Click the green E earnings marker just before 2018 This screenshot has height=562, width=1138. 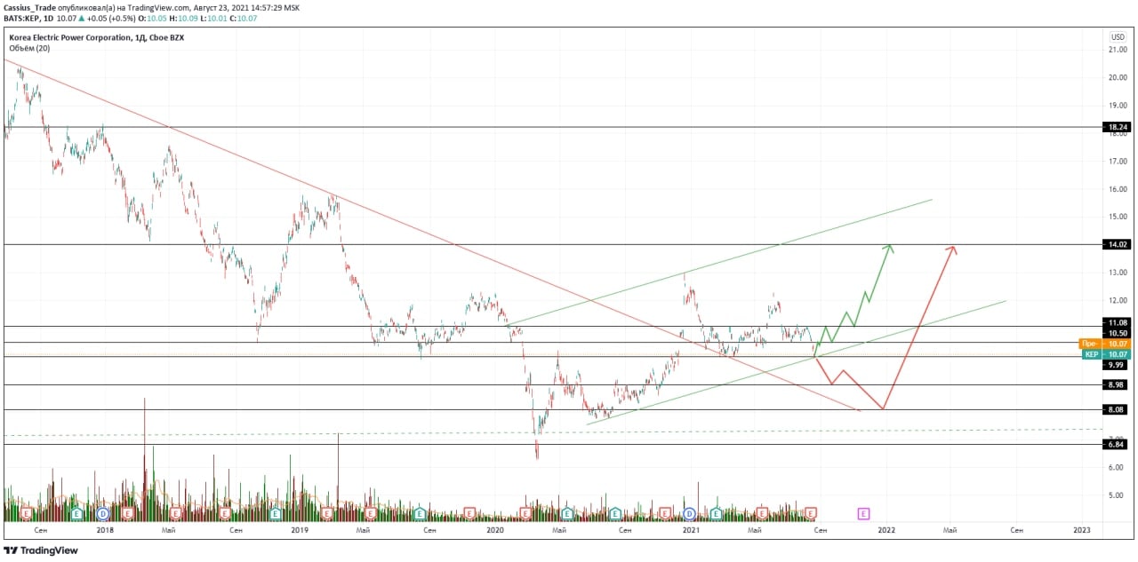(x=77, y=514)
